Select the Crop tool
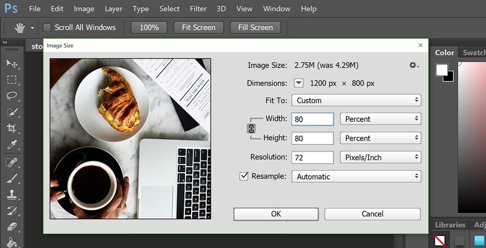 [x=12, y=128]
